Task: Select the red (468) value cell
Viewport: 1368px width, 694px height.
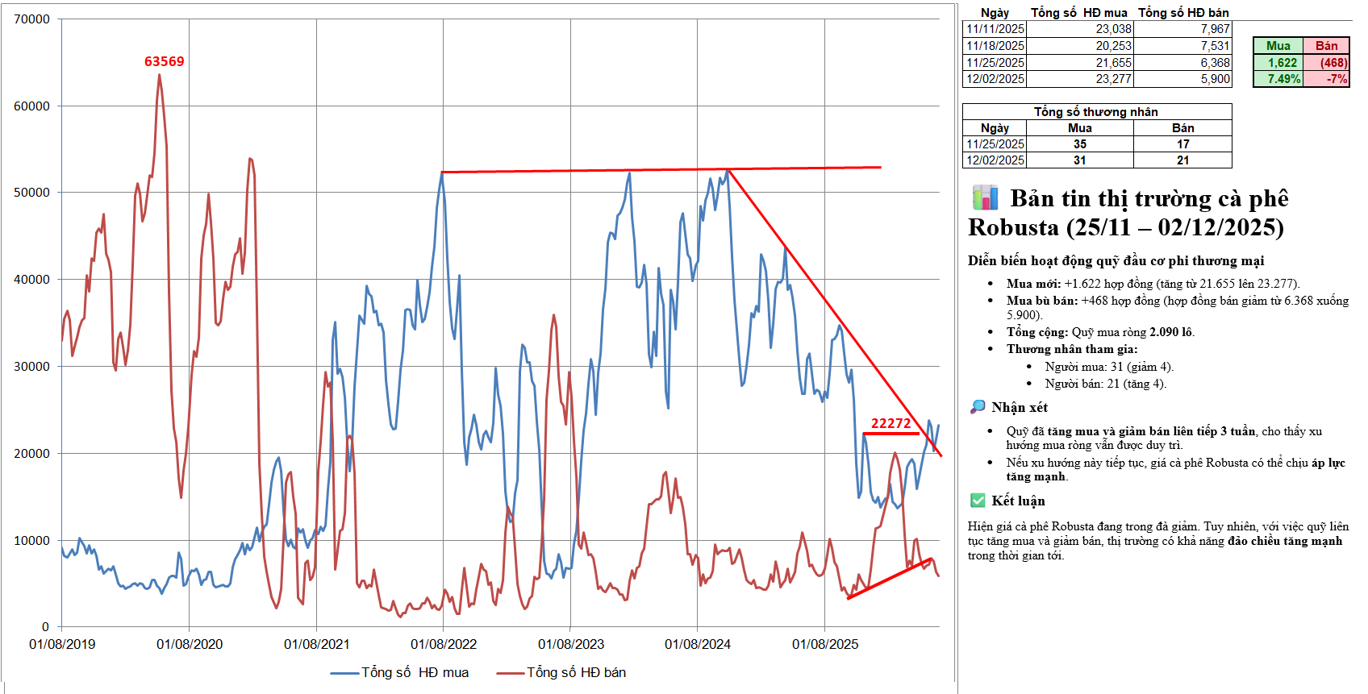Action: tap(1326, 63)
